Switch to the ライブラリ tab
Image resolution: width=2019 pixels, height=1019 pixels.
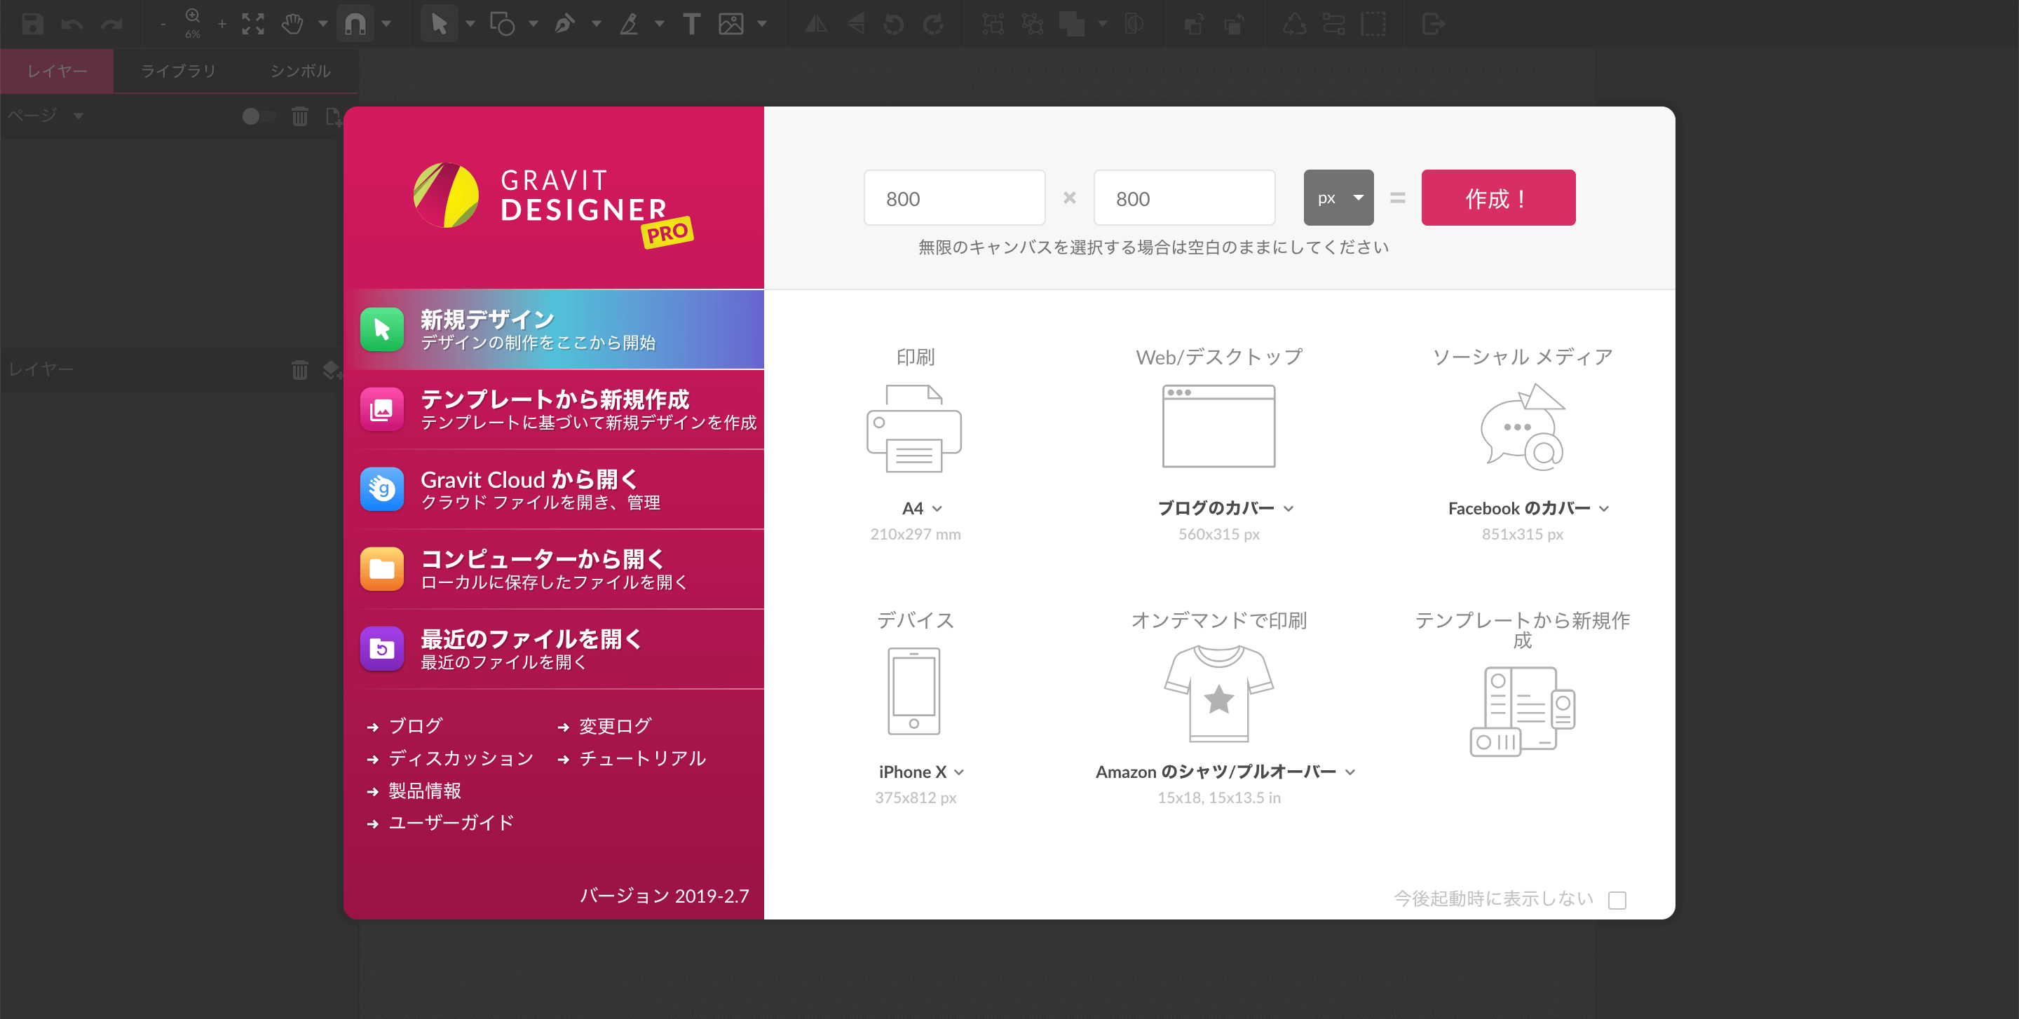pos(178,71)
